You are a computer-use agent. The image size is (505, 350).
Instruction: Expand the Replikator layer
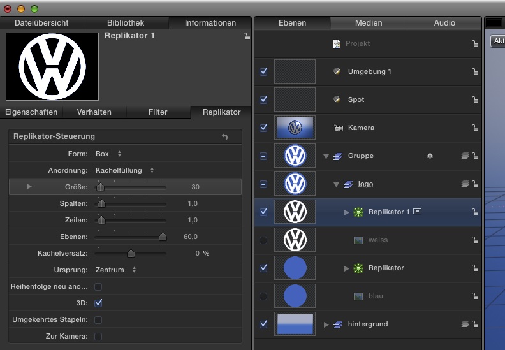coord(346,268)
